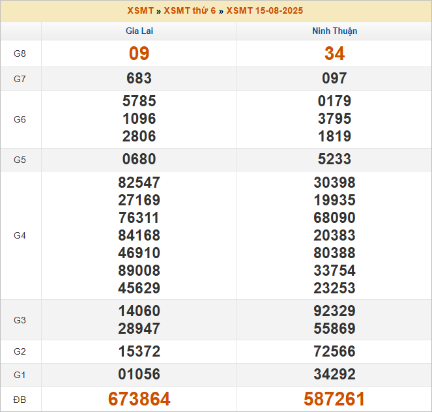Select G3 number 55869
The height and width of the screenshot is (412, 432).
coord(334,329)
